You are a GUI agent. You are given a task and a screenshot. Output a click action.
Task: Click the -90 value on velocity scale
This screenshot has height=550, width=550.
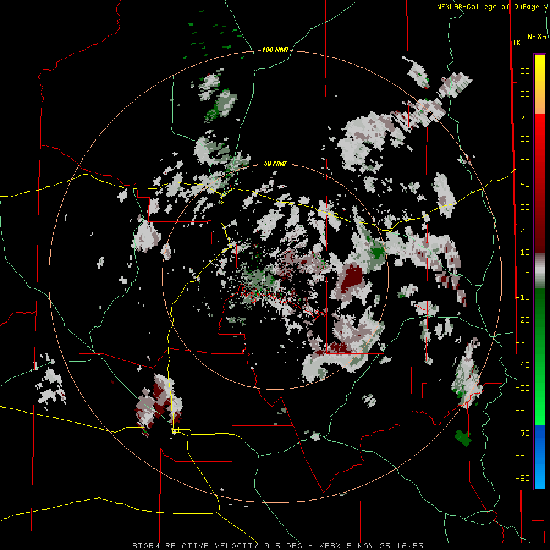[x=522, y=479]
